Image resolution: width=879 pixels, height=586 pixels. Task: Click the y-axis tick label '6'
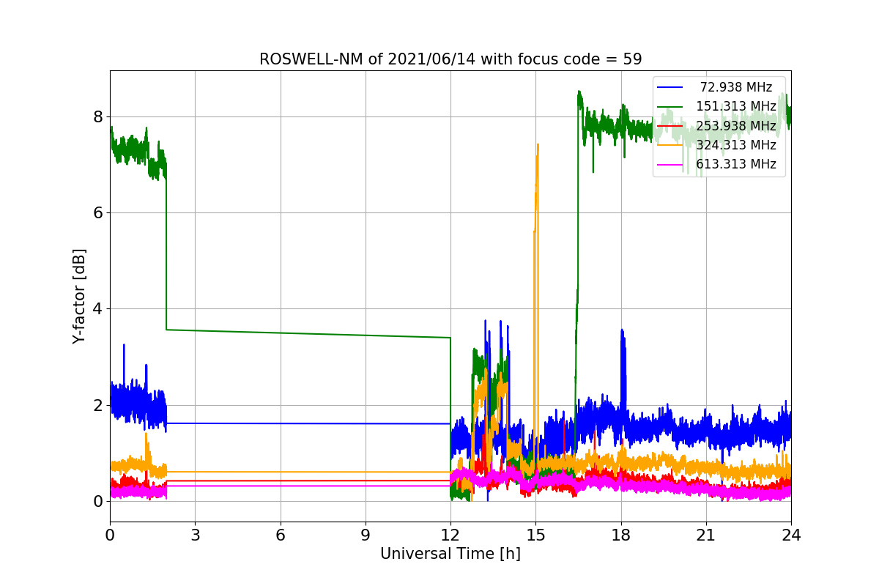tap(97, 212)
